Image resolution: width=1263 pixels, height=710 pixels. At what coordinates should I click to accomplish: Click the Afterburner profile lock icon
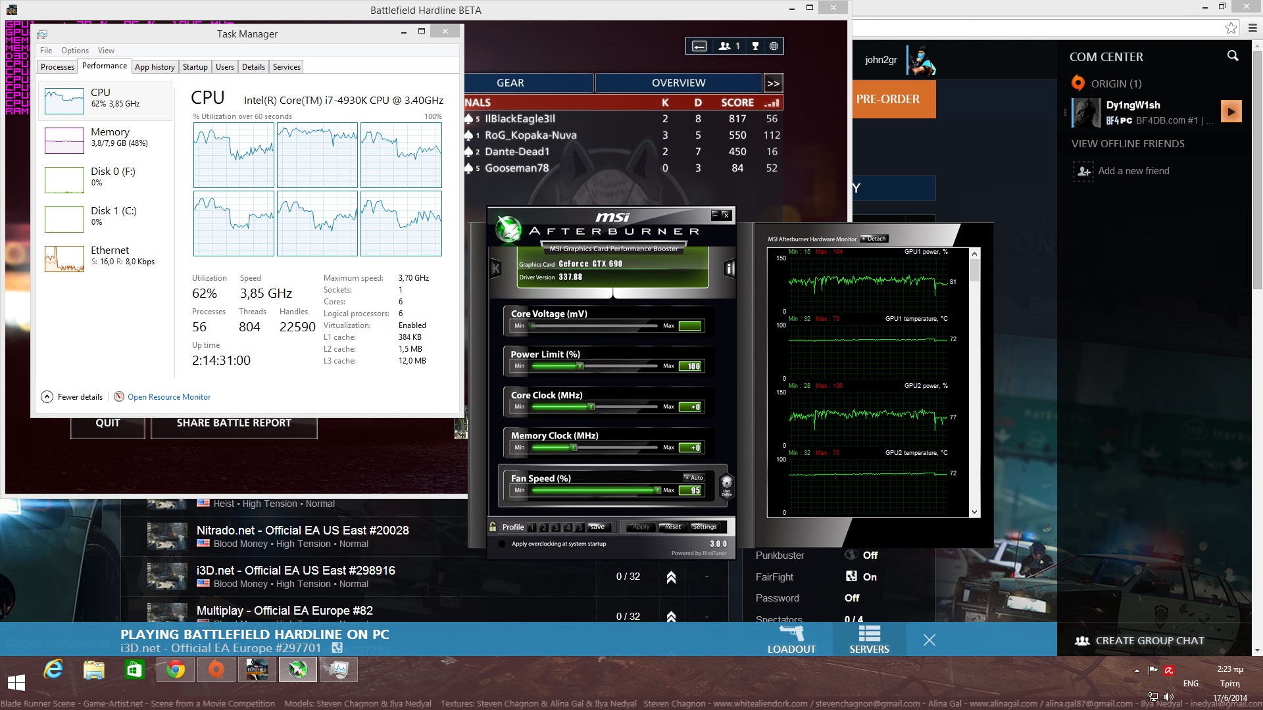(x=493, y=527)
